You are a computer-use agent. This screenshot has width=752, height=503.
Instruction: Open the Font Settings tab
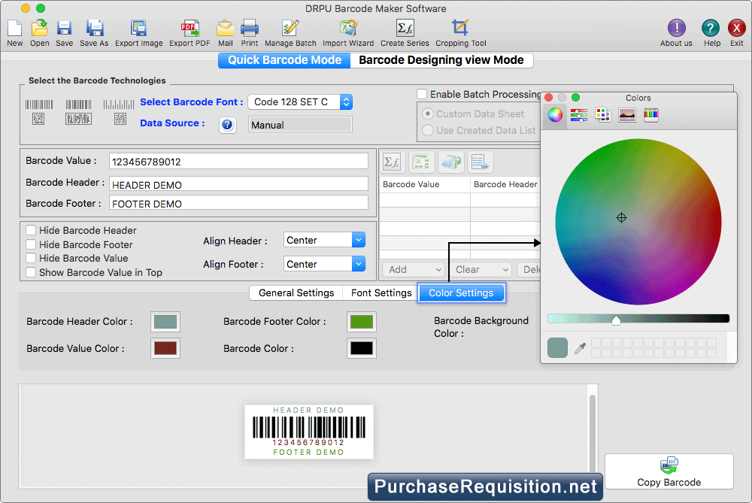pyautogui.click(x=379, y=292)
